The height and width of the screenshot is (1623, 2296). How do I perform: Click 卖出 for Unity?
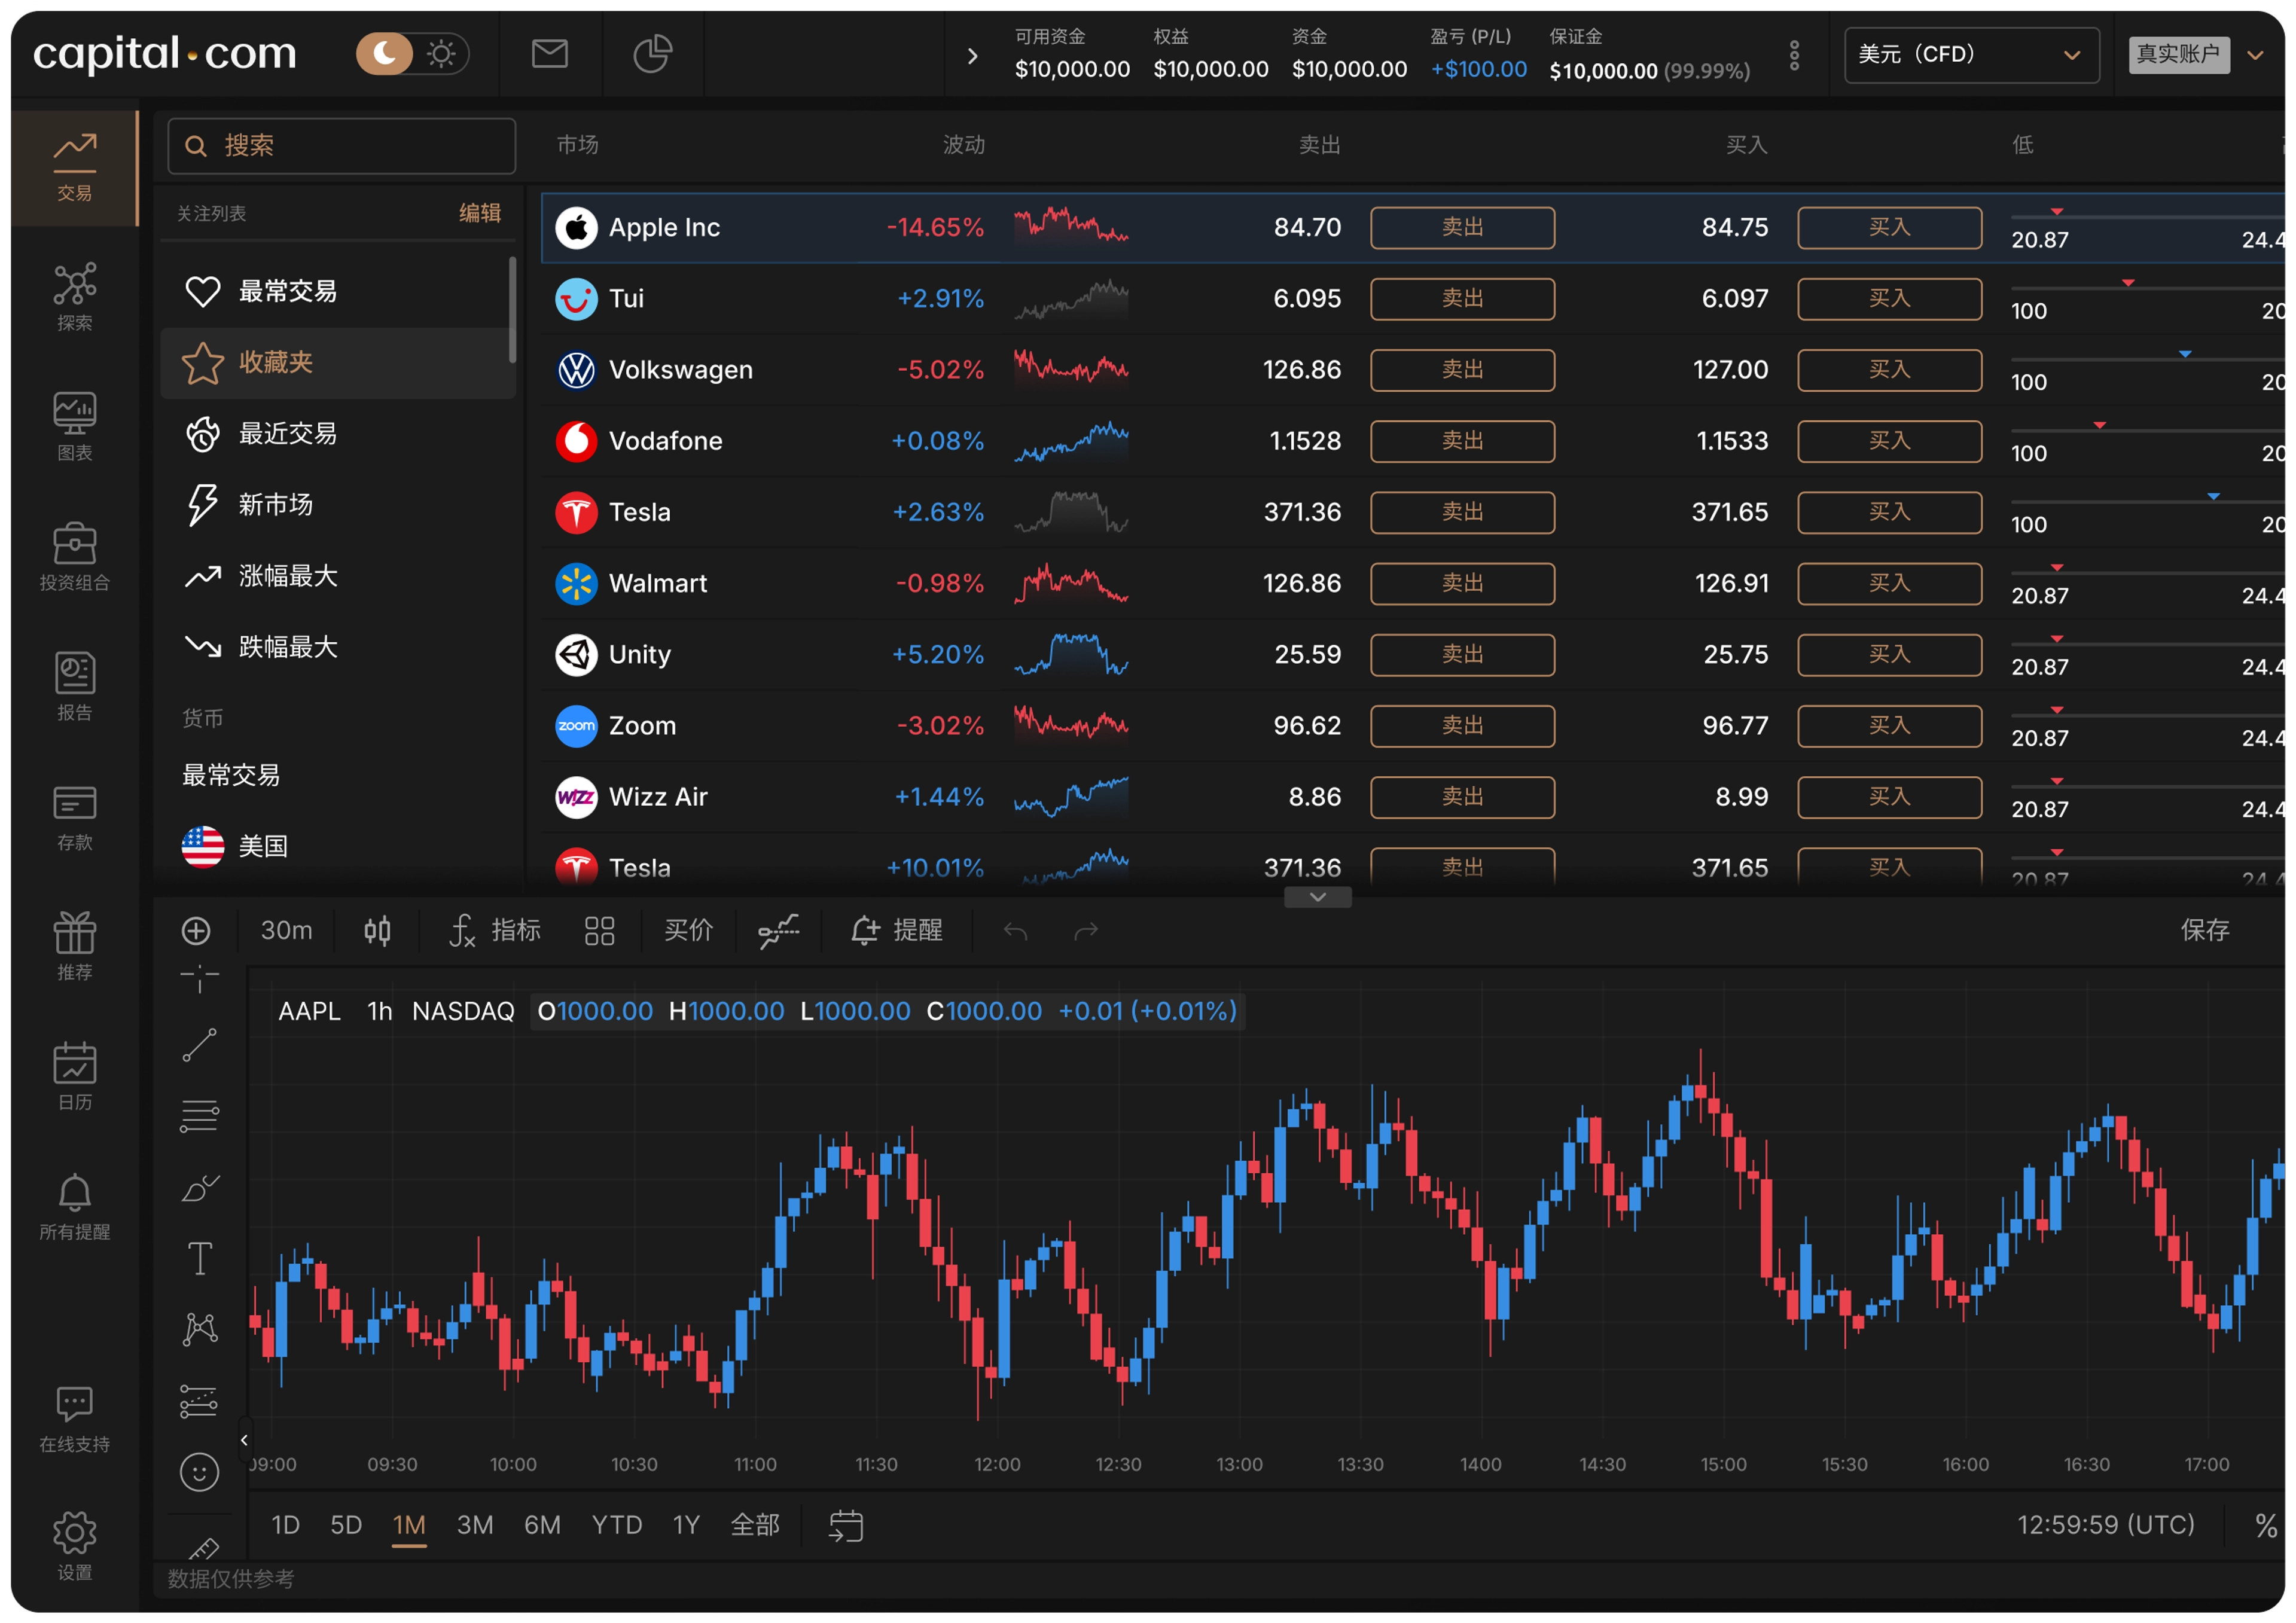1462,655
